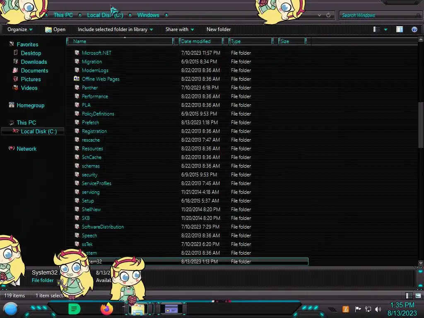Click the Windows breadcrumb
424x318 pixels.
148,15
